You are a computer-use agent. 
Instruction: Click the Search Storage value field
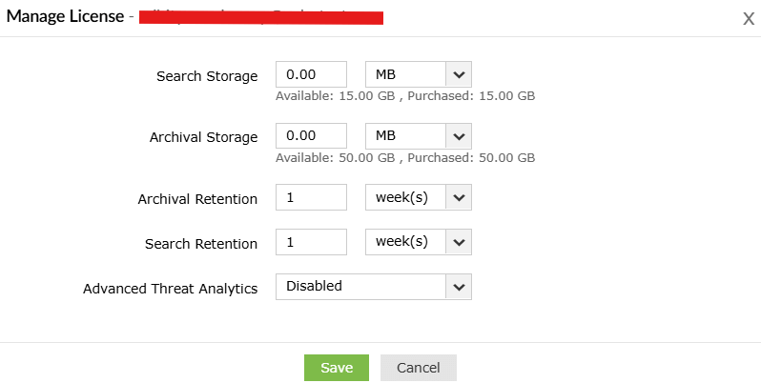point(311,74)
